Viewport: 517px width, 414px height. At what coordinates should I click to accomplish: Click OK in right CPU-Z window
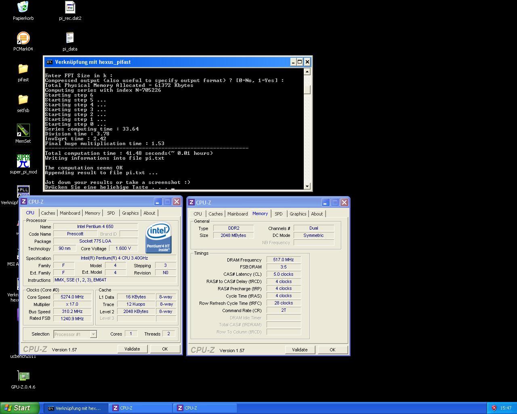tap(332, 350)
